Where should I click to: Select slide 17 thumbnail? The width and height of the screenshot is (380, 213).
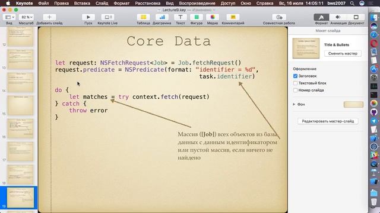(x=20, y=151)
